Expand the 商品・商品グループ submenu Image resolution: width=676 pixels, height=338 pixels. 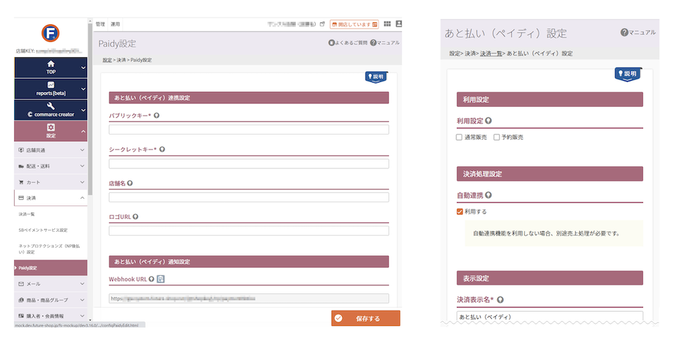point(51,299)
